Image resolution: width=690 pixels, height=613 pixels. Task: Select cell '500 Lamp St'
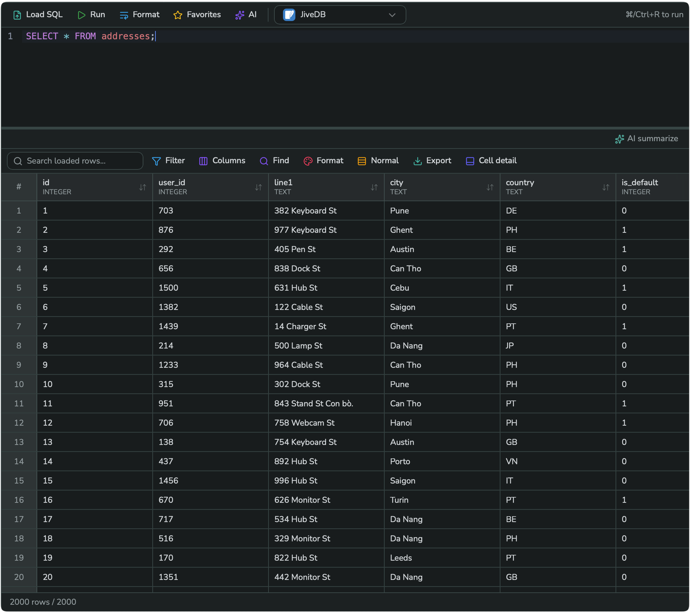[x=326, y=346]
